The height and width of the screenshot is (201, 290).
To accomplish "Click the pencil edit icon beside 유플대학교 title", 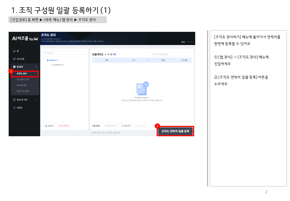I will [x=105, y=54].
